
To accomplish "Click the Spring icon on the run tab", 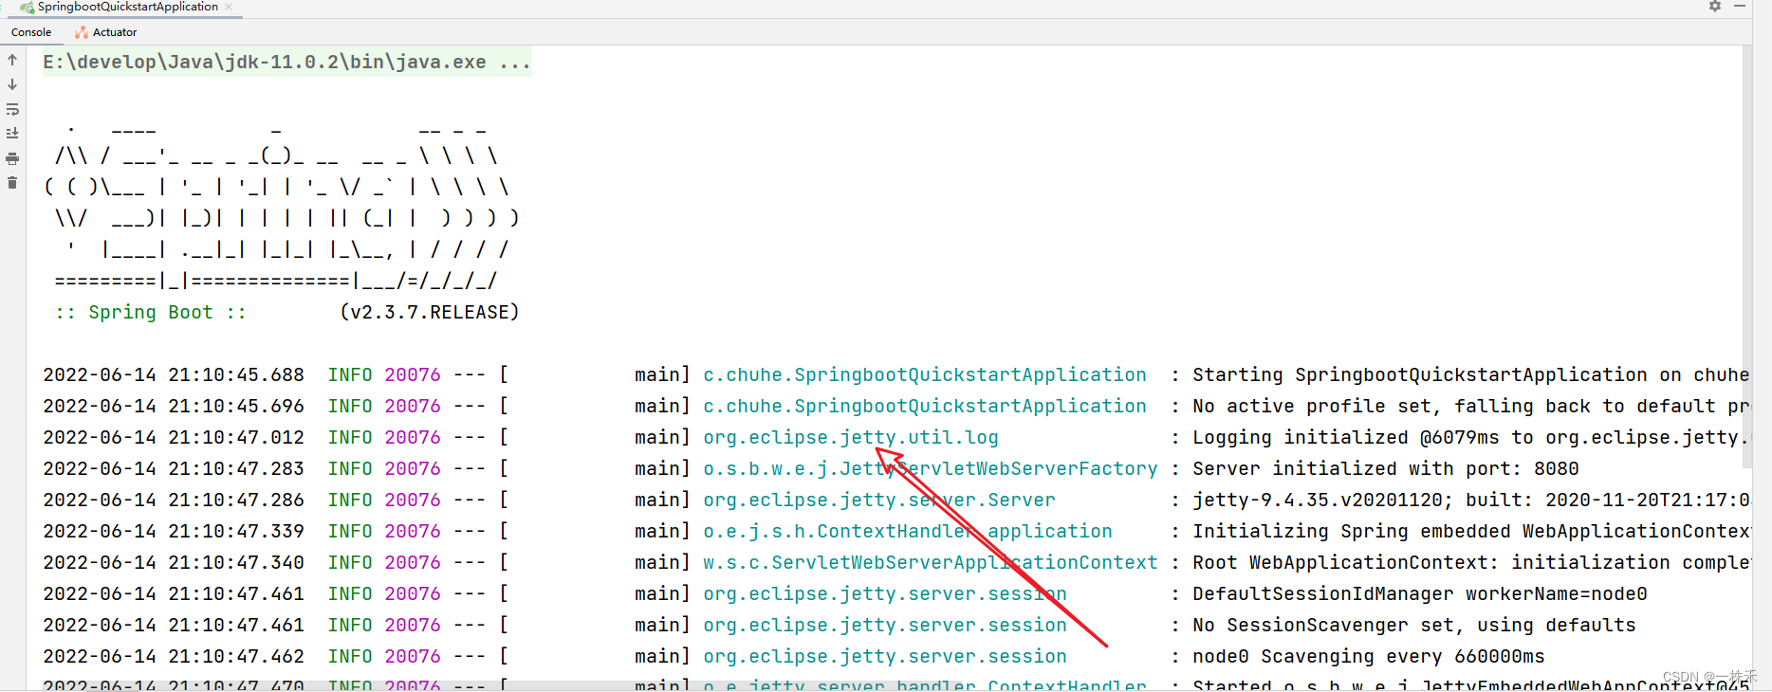I will tap(27, 7).
